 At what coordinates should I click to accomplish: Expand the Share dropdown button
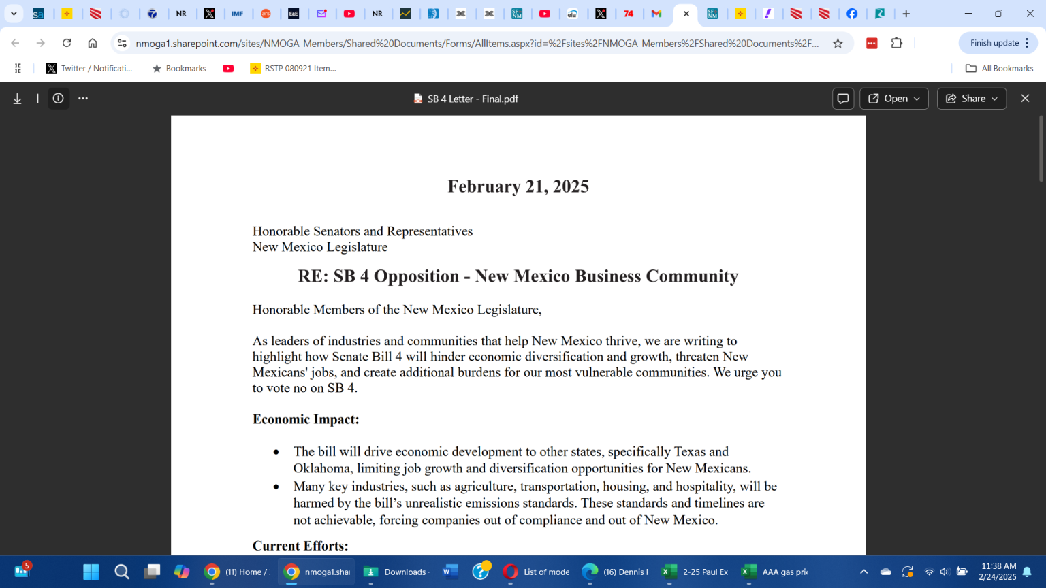(x=971, y=99)
